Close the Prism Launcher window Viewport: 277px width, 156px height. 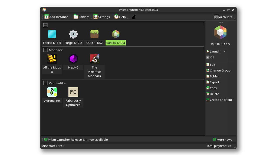[x=233, y=10]
